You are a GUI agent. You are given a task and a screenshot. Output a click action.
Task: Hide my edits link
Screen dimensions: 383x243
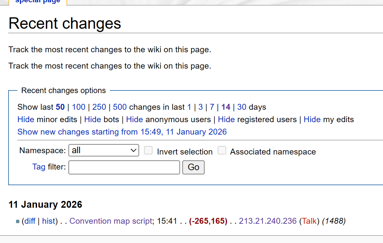(x=312, y=120)
